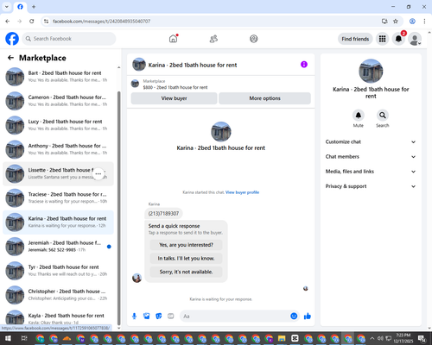Focus the Search Facebook field

[x=69, y=39]
